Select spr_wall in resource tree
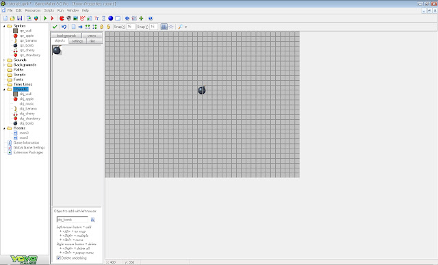Screen dimensions: 438x265 coord(25,31)
